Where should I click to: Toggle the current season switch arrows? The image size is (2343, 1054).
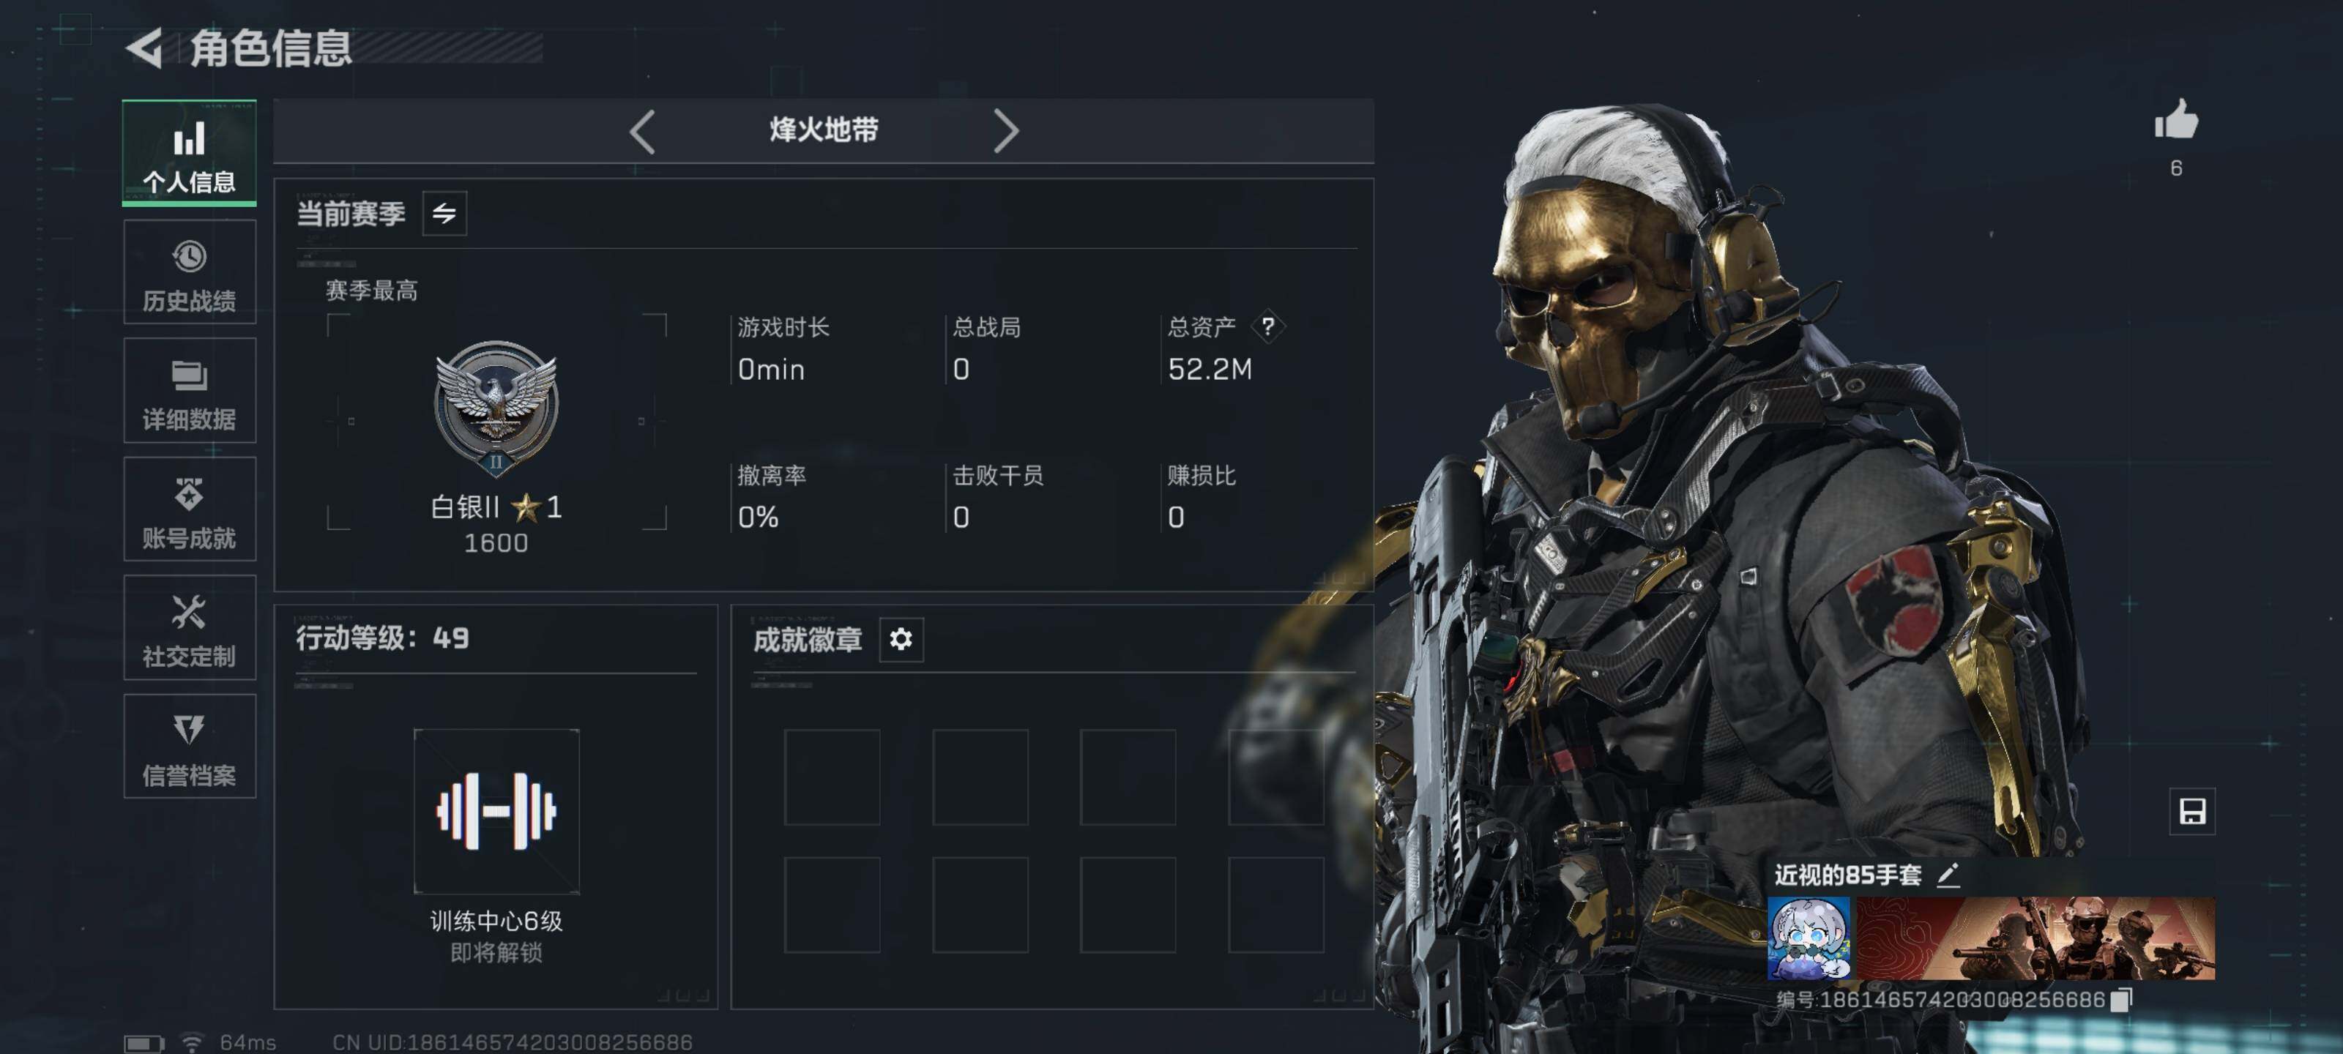point(444,214)
